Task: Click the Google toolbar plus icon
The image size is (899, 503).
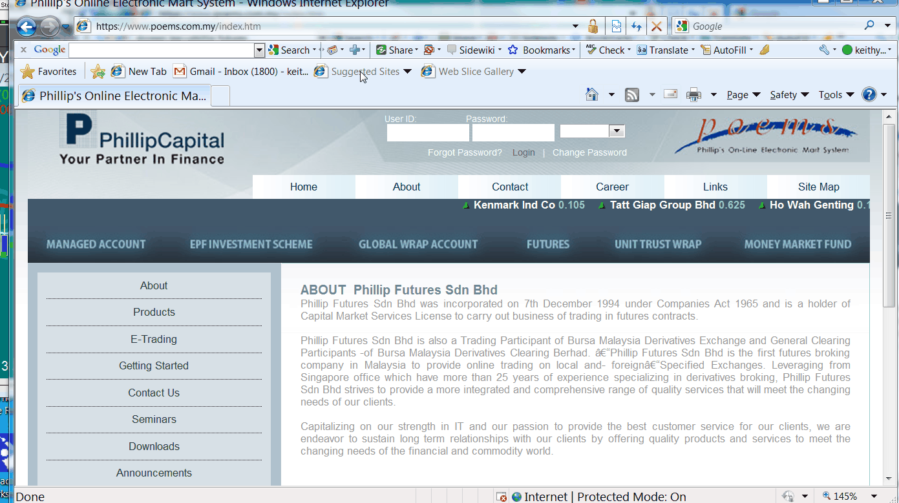Action: [354, 50]
